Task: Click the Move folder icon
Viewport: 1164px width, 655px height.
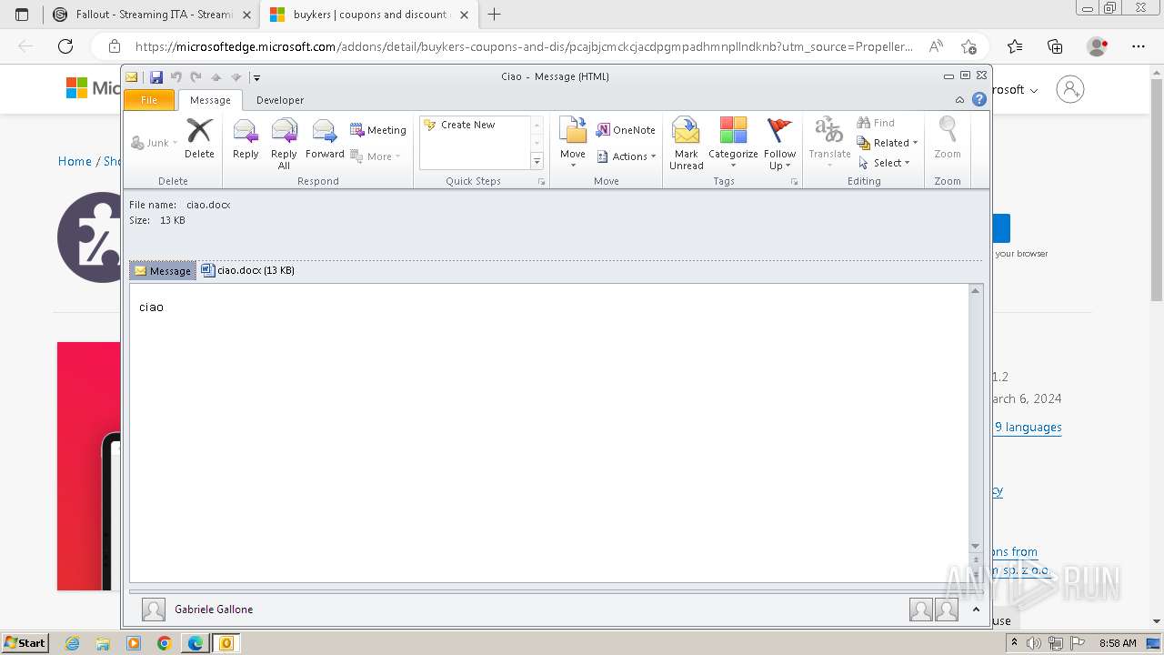Action: pos(573,142)
